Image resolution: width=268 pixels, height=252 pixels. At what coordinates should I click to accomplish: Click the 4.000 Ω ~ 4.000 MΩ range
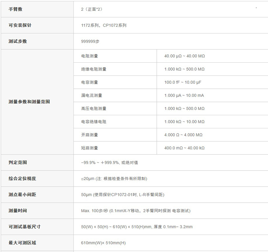[183, 135]
